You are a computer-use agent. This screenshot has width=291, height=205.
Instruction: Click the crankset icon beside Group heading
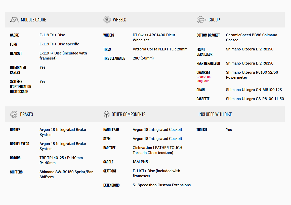coord(201,20)
